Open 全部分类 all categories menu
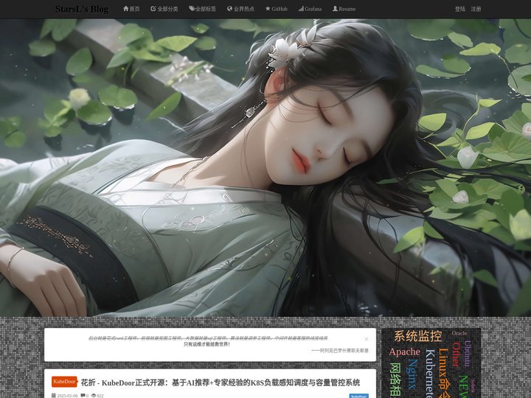 [x=164, y=9]
